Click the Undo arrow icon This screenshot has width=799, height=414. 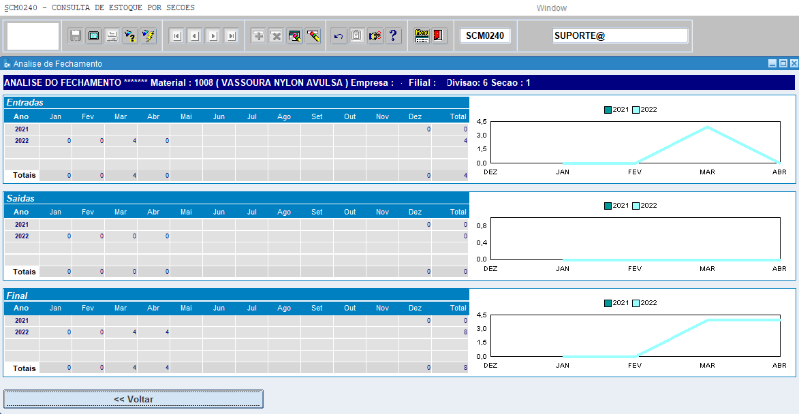339,35
